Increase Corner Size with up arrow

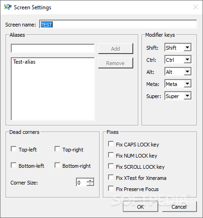coord(90,180)
